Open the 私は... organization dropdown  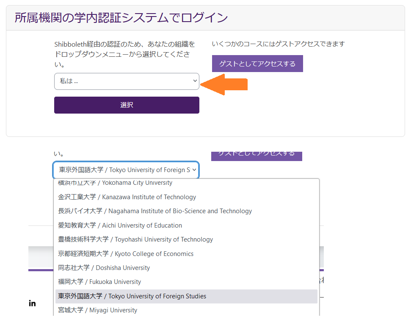point(127,81)
